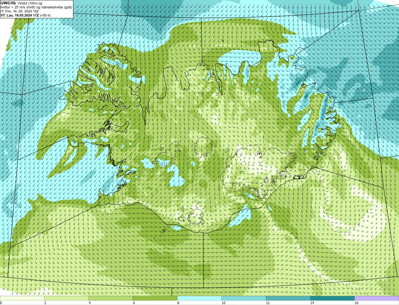Click the 'hviður > 25 m/s (hvítt)' legend line
The image size is (399, 305).
pos(36,7)
